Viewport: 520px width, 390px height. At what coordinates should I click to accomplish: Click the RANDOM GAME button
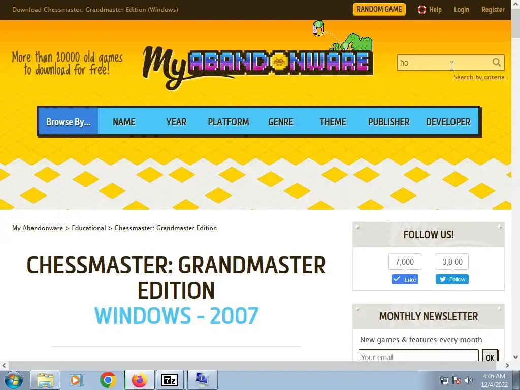click(x=379, y=9)
